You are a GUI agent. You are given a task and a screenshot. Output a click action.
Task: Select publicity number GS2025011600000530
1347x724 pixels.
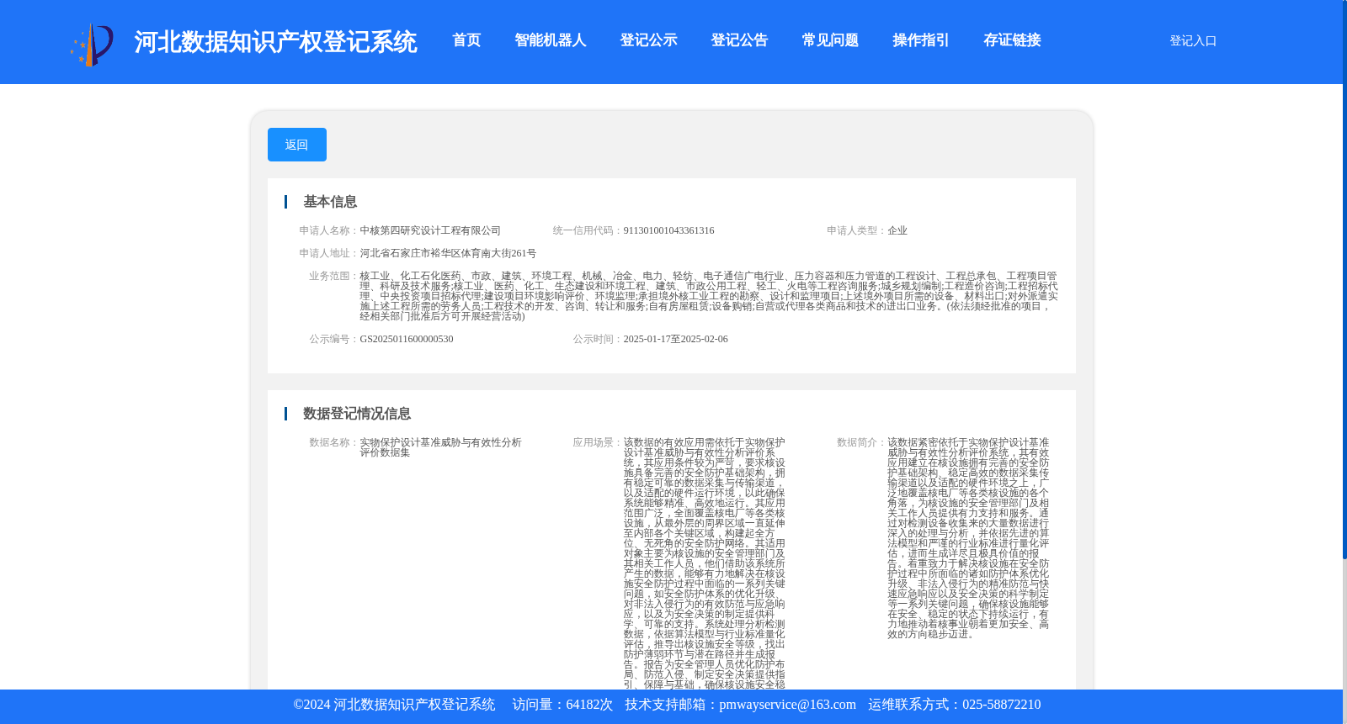pyautogui.click(x=407, y=339)
